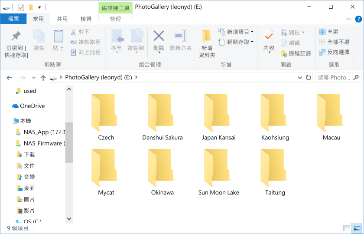Click the quick access properties checkmark icon
364x234 pixels.
pos(21,8)
